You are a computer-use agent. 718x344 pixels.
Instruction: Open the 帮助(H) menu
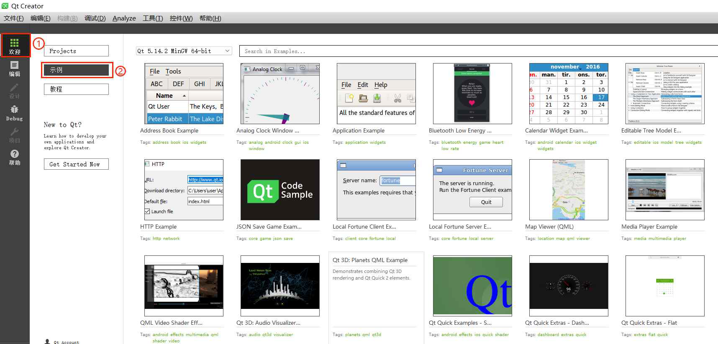[210, 18]
